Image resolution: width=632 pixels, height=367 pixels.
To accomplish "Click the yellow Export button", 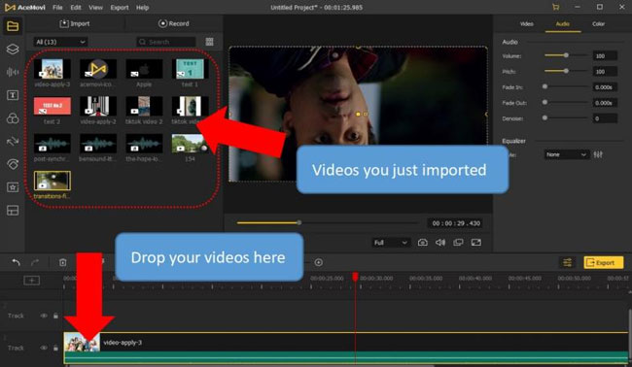I will 604,262.
